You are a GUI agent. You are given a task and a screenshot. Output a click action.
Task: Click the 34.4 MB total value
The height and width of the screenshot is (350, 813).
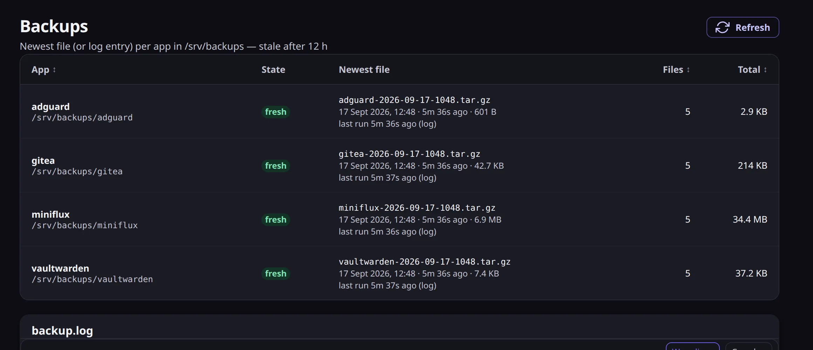750,219
